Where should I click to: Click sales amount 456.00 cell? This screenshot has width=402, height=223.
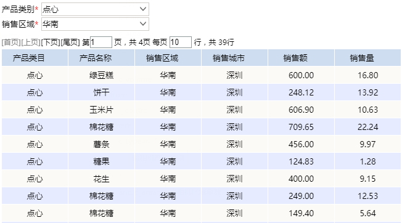click(x=301, y=144)
